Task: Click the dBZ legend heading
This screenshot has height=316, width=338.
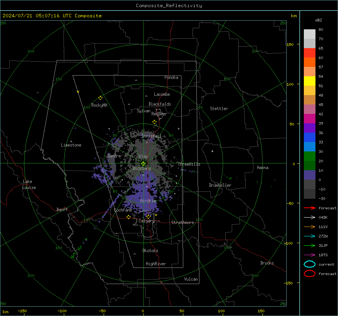Action: (x=318, y=20)
